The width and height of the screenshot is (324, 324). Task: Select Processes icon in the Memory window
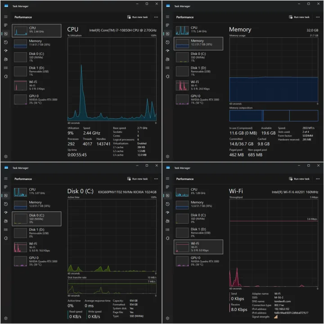167,25
